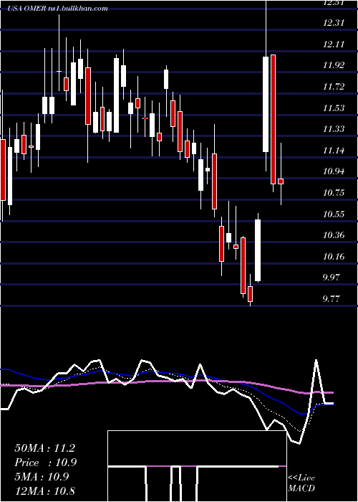Image resolution: width=358 pixels, height=502 pixels.
Task: Click the 12.31 price axis label
Action: point(335,23)
